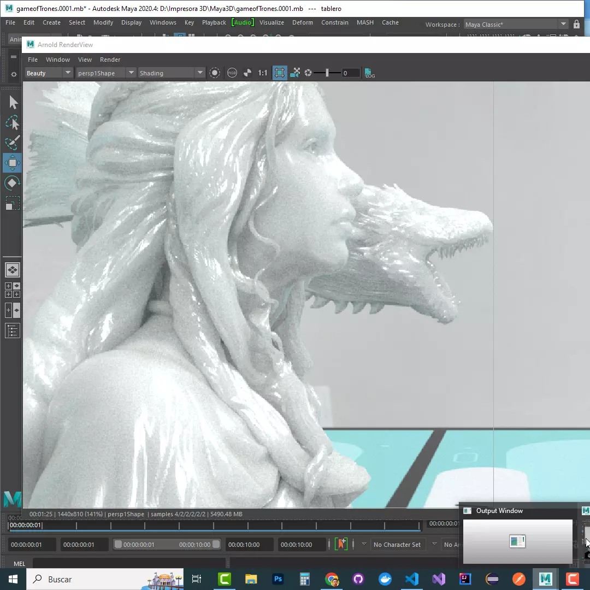
Task: Pick the Scale tool
Action: click(x=13, y=203)
